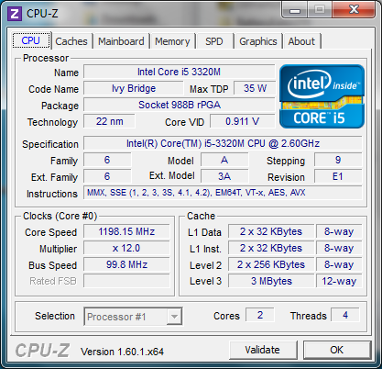382x369 pixels.
Task: Click the Core VID value 0.911 V
Action: coord(243,121)
